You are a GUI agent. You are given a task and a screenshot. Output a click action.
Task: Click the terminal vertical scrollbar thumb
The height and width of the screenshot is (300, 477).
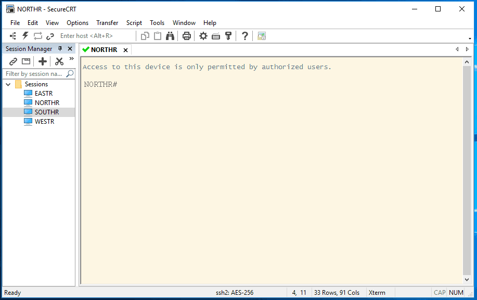(467, 170)
